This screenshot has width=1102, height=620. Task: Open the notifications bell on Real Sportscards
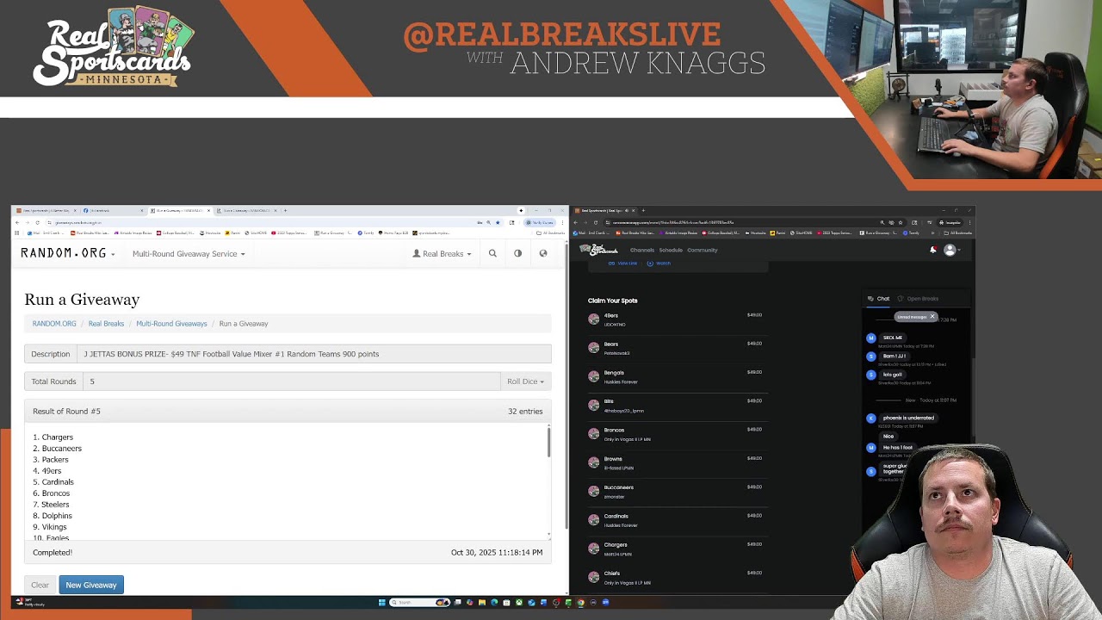(x=933, y=250)
